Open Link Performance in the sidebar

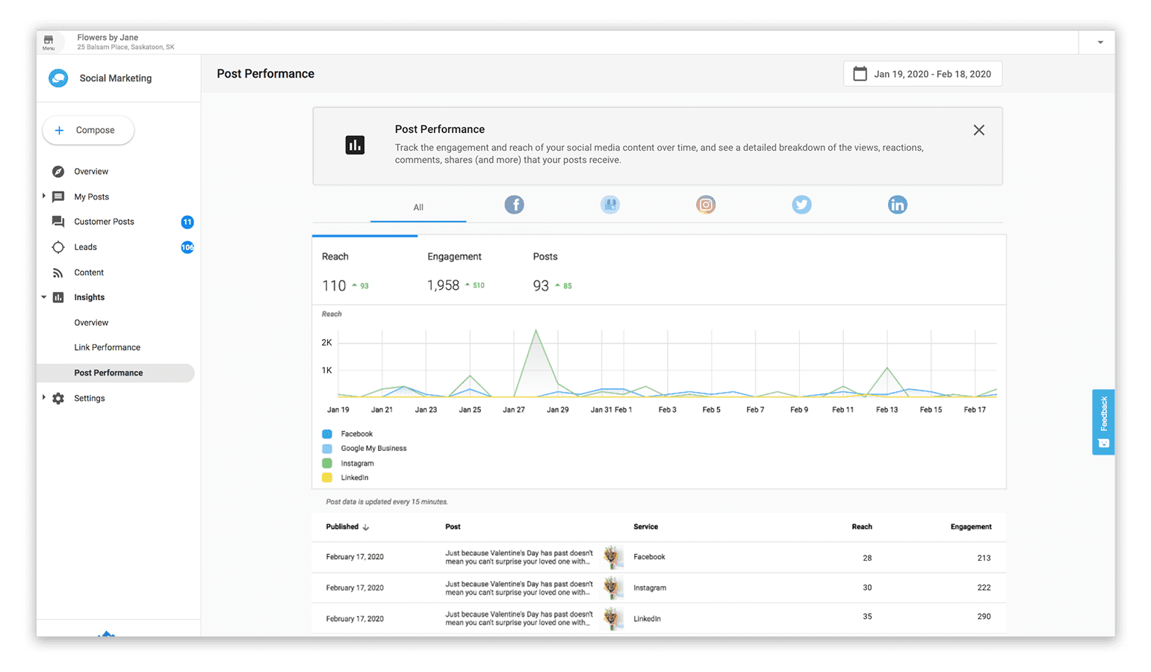pos(107,347)
